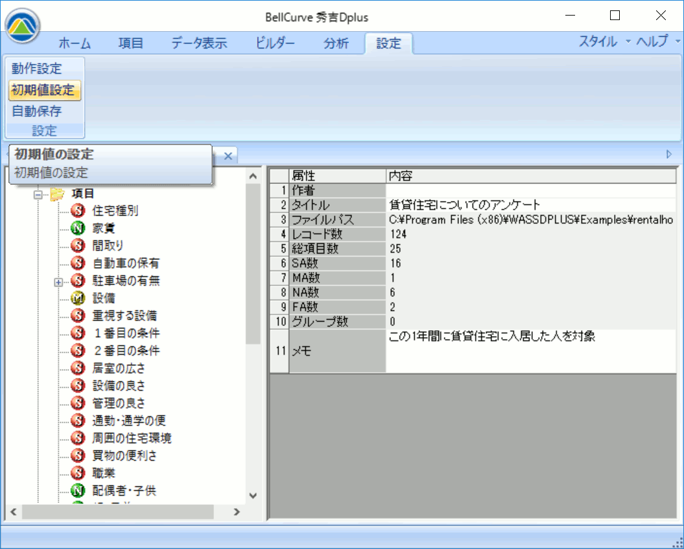This screenshot has width=684, height=549.
Task: Click the 自動保存 button
Action: 37,111
